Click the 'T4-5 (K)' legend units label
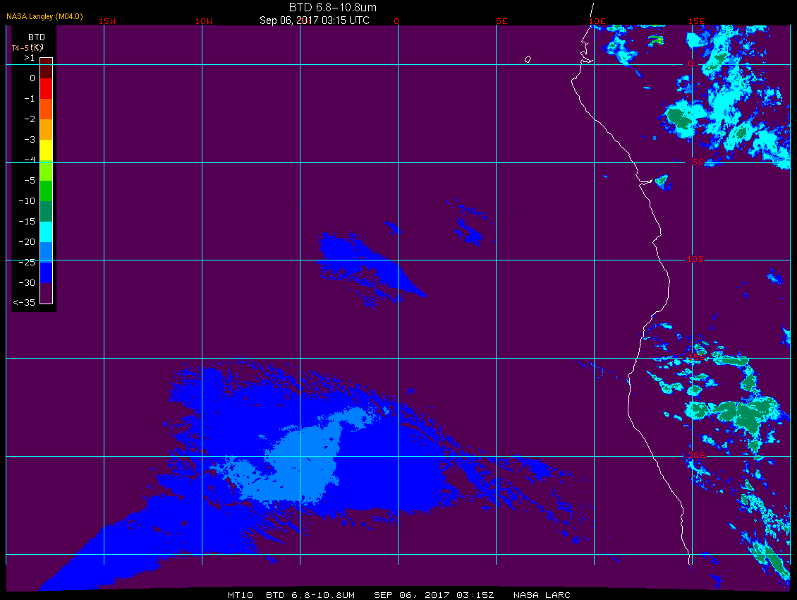 28,48
